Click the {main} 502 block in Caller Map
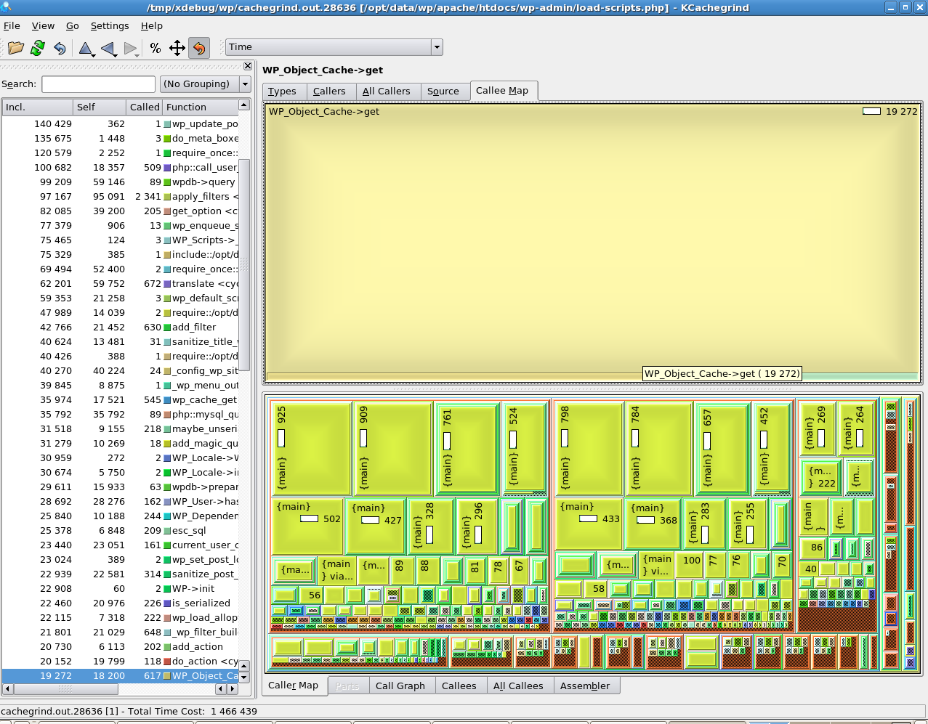 click(307, 526)
